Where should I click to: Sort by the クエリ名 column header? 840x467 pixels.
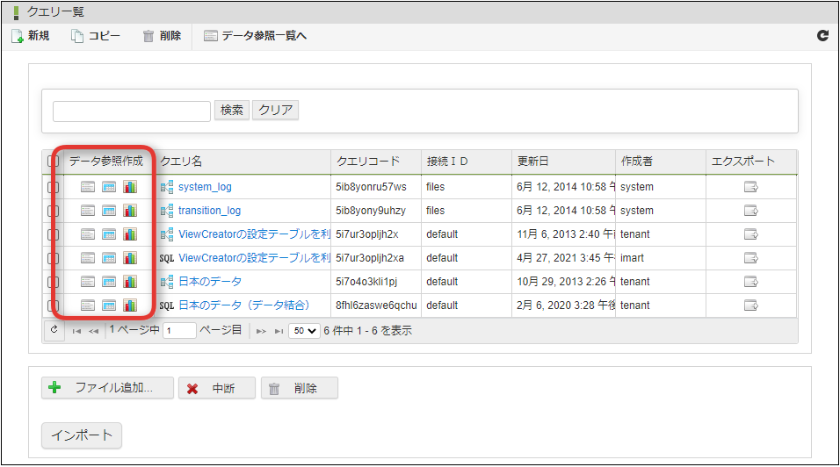(x=181, y=162)
